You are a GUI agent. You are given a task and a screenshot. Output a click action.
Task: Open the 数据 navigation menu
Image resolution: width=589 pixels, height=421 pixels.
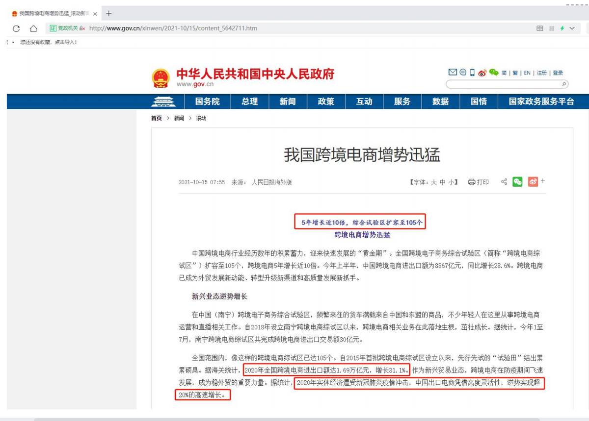pos(440,101)
